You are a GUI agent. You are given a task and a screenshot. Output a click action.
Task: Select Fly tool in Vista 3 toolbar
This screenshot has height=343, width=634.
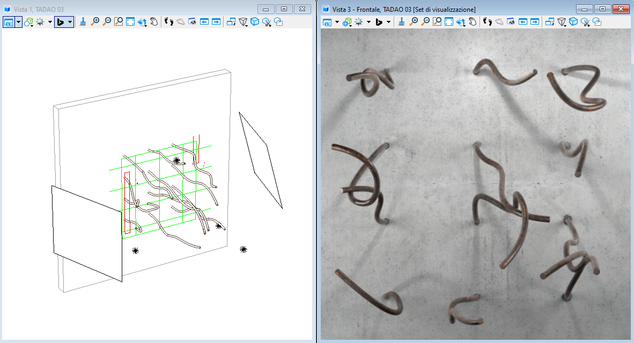click(499, 22)
